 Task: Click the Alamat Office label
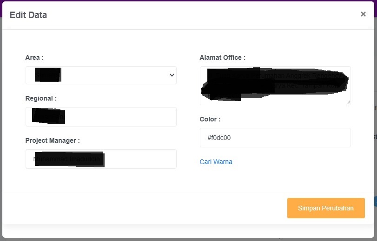(x=222, y=57)
